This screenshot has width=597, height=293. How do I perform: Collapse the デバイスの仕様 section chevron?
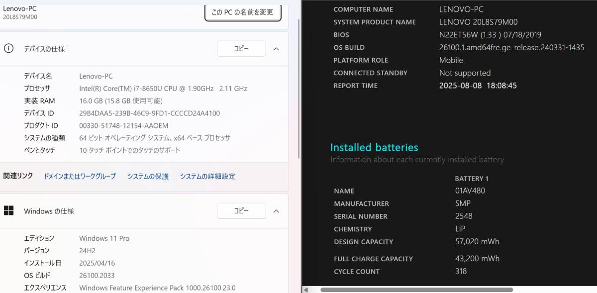point(277,49)
